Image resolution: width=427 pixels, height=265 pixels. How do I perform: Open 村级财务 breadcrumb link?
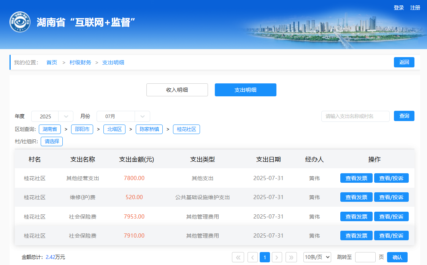pyautogui.click(x=80, y=62)
